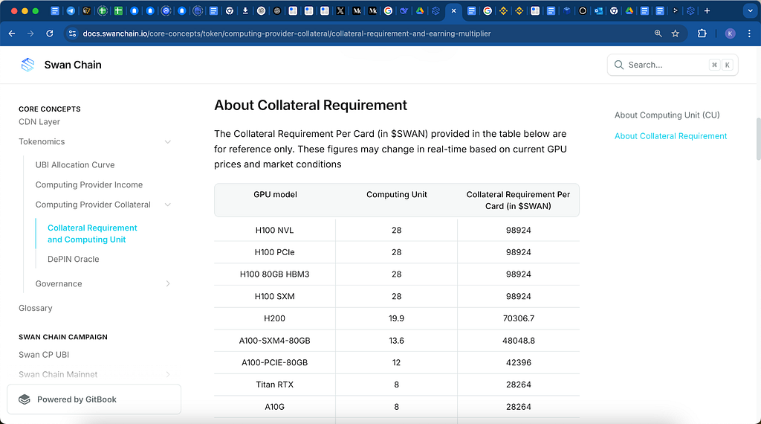761x424 pixels.
Task: Click the Swan Chain logo
Action: (27, 65)
